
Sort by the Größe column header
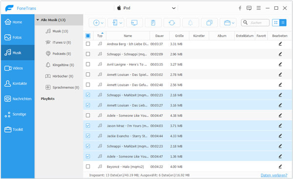[x=179, y=36]
